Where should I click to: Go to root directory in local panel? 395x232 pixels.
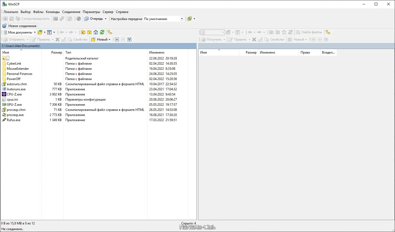89,32
